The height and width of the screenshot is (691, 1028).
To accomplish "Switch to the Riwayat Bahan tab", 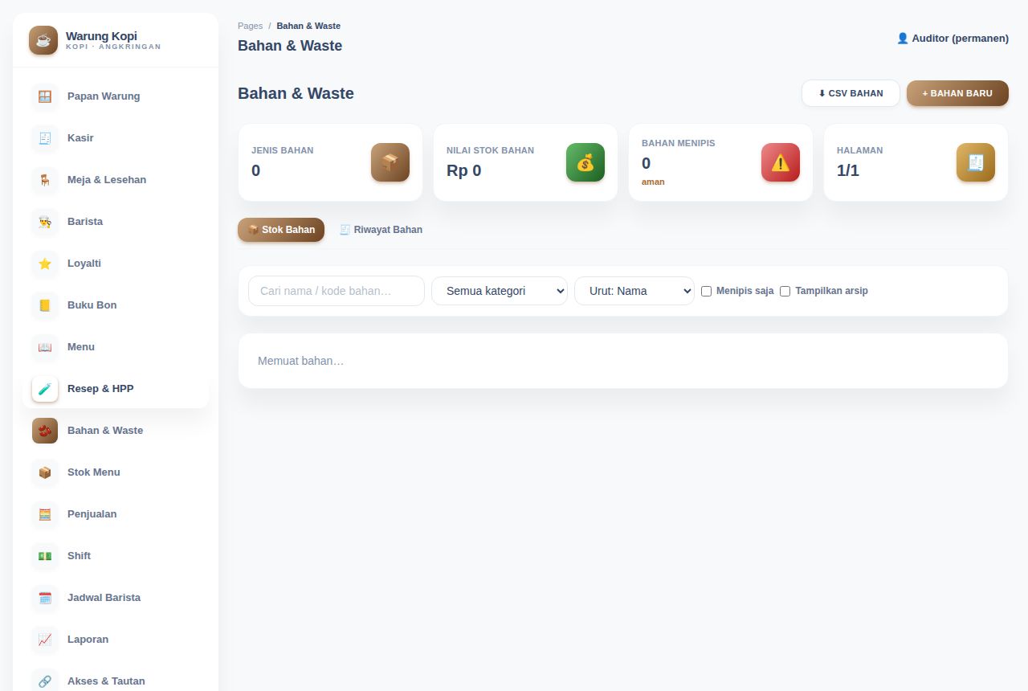I will pyautogui.click(x=381, y=230).
